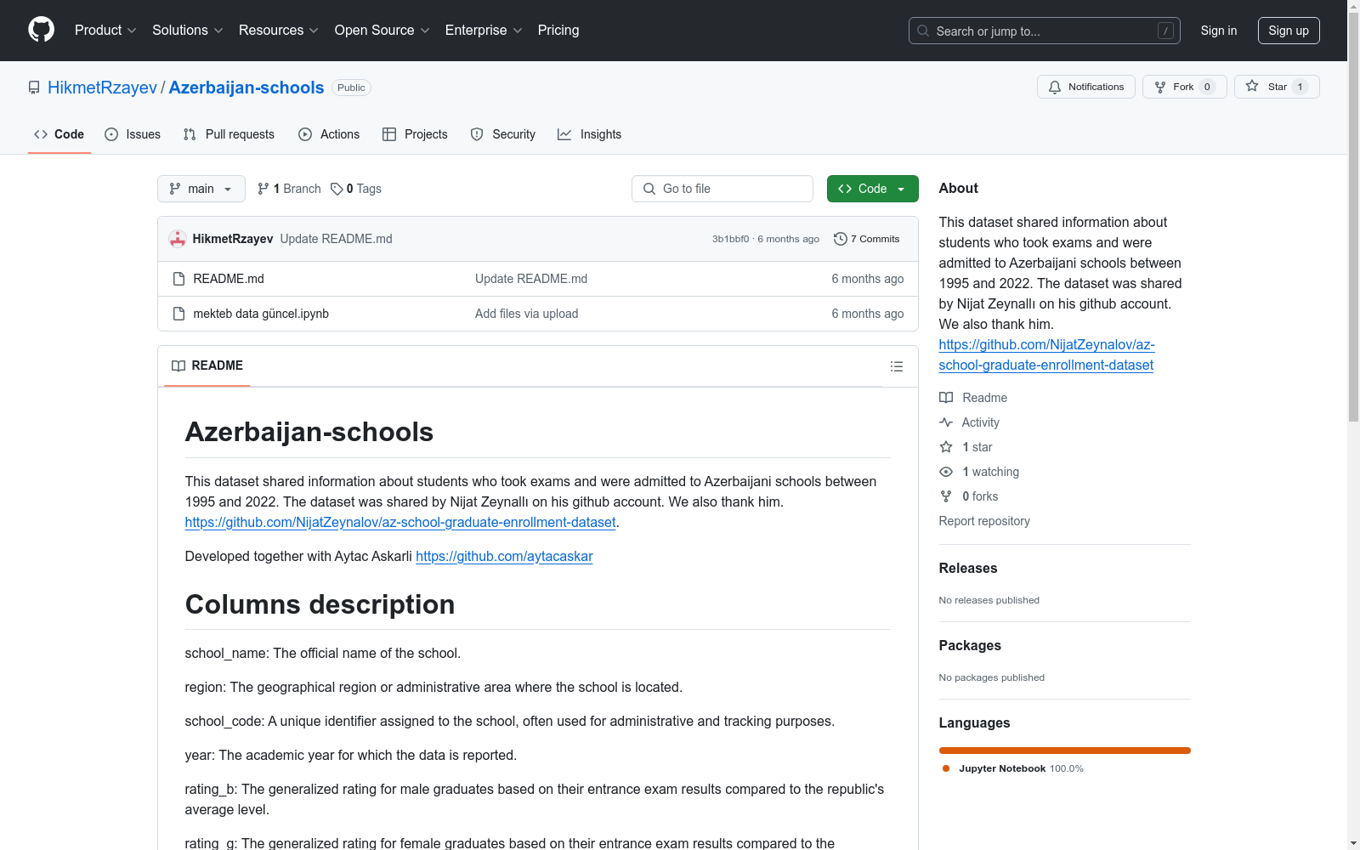Open the green Code dropdown button
This screenshot has width=1360, height=850.
coord(873,189)
